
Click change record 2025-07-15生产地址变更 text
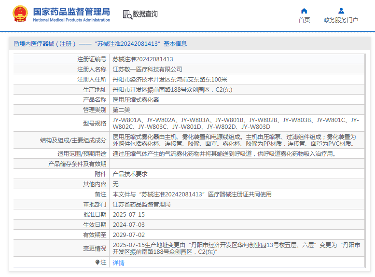click(x=236, y=249)
